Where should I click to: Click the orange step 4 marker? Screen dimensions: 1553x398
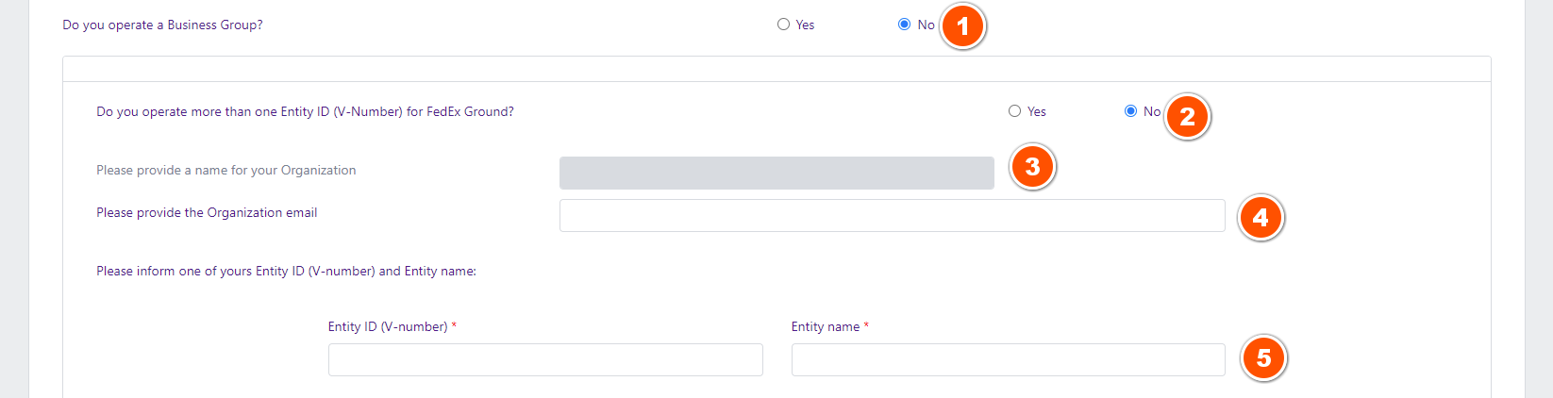pyautogui.click(x=1261, y=218)
